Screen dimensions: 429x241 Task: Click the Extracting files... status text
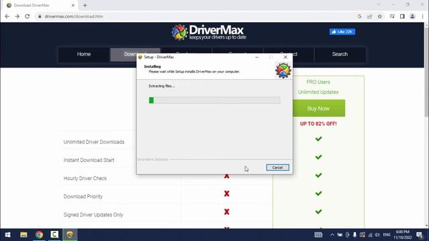tap(162, 86)
